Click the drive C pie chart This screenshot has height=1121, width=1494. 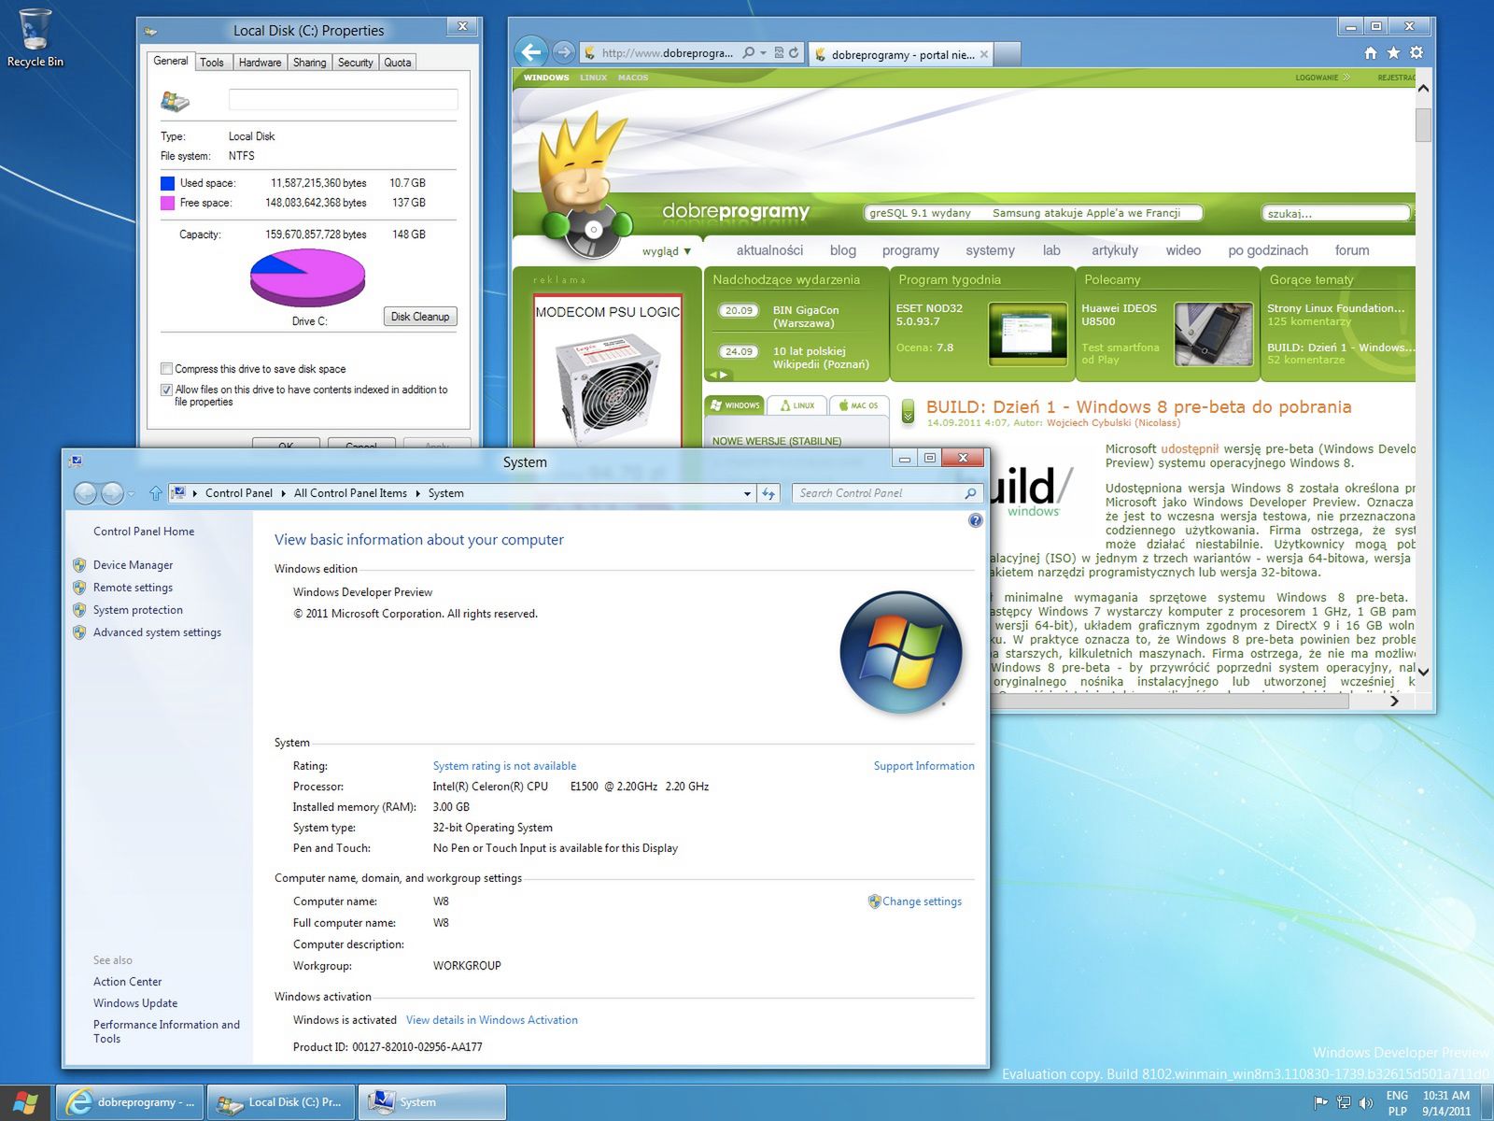click(x=307, y=277)
